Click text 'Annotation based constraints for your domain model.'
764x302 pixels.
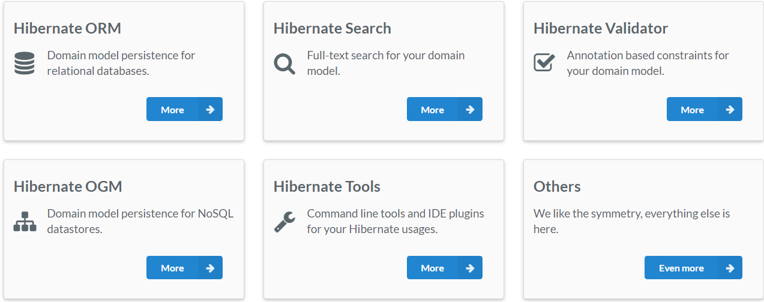(648, 63)
